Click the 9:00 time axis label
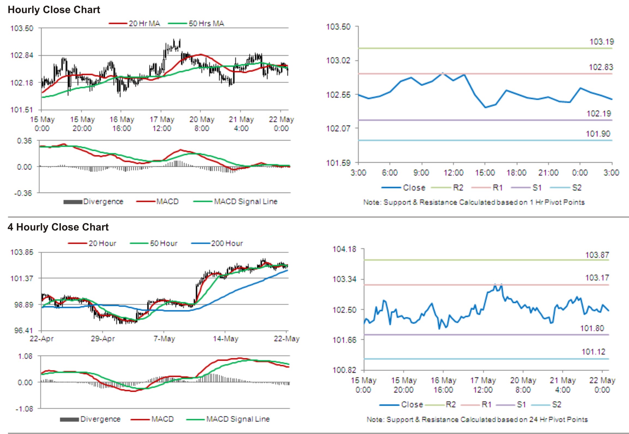Viewport: 629px width, 434px height. (x=421, y=173)
